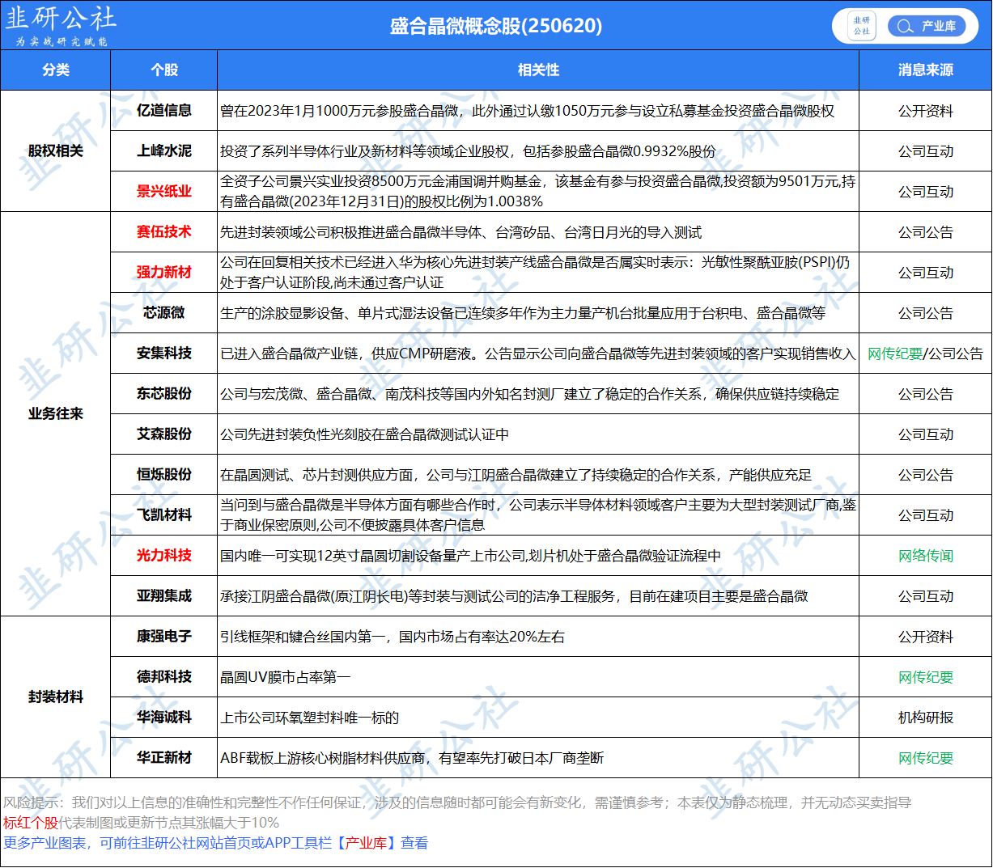993x868 pixels.
Task: Click stock name 飞凯材料
Action: [164, 515]
